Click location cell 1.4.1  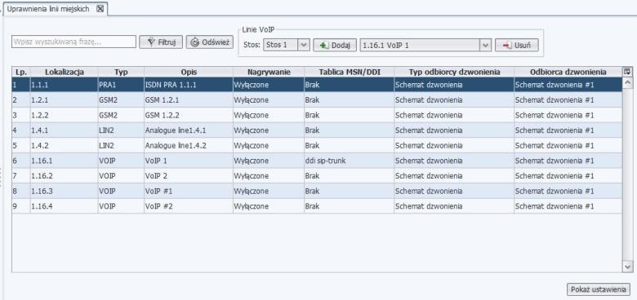pyautogui.click(x=65, y=130)
